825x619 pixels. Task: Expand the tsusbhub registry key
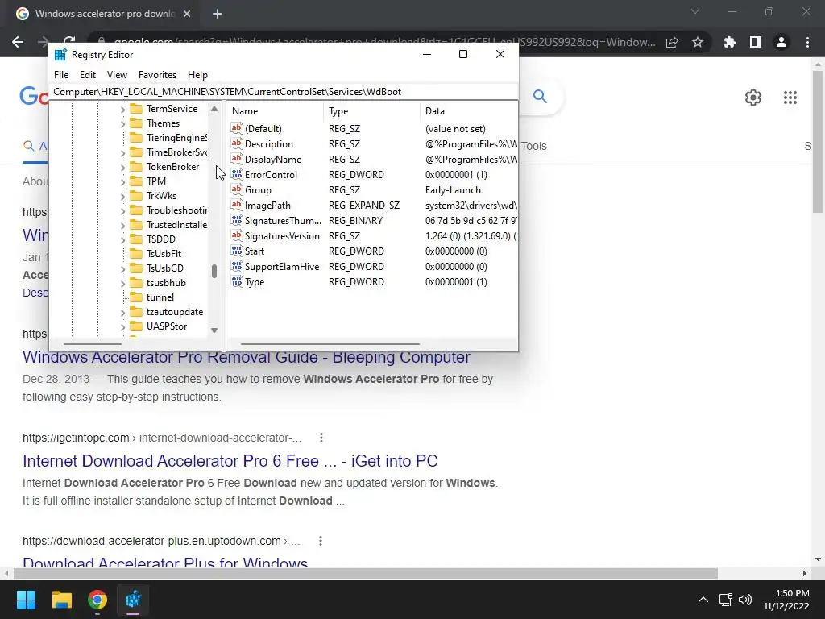coord(122,284)
